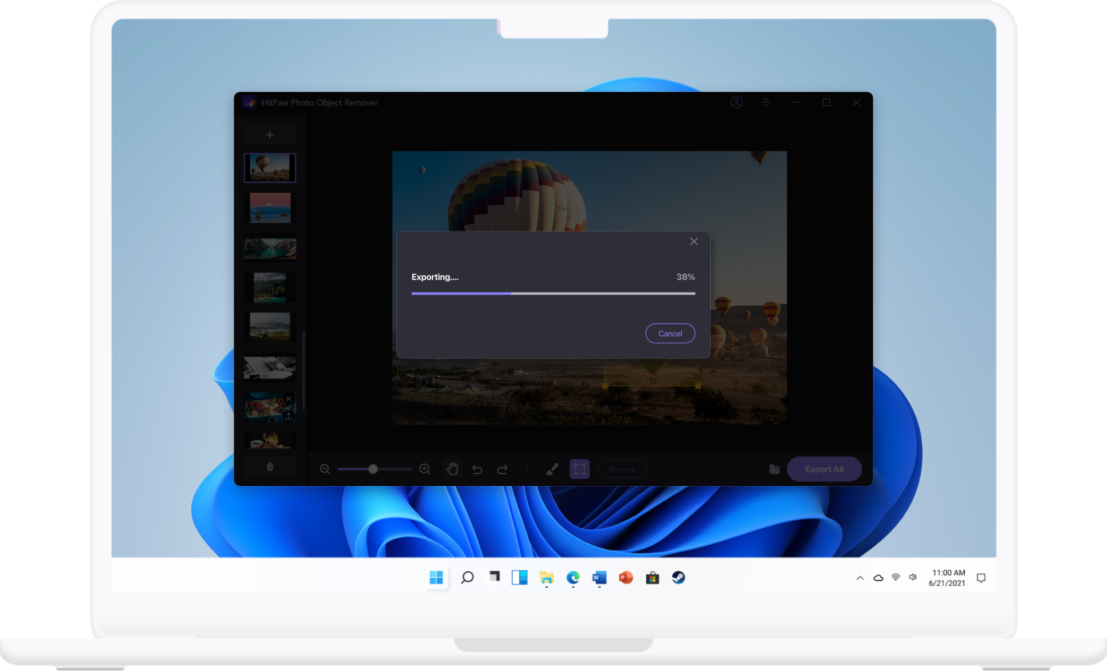Export the fruit platter thumbnail with its icon

pos(289,415)
